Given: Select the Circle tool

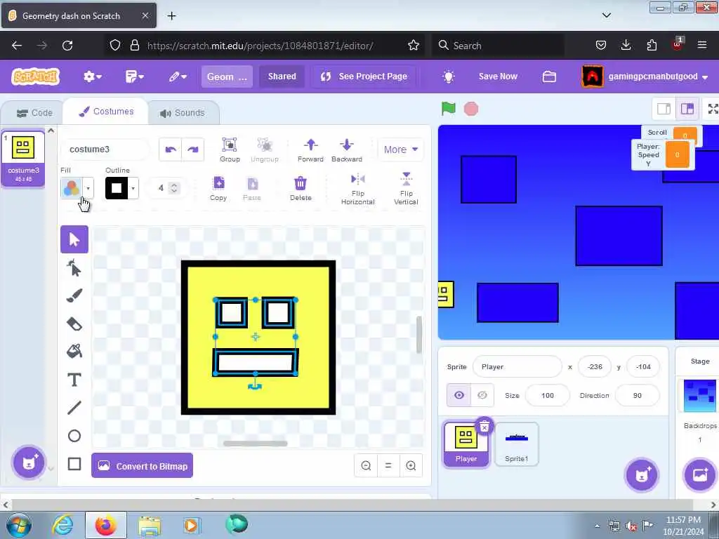Looking at the screenshot, I should pyautogui.click(x=74, y=436).
